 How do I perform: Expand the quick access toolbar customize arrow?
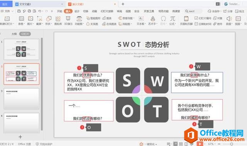click(52, 11)
